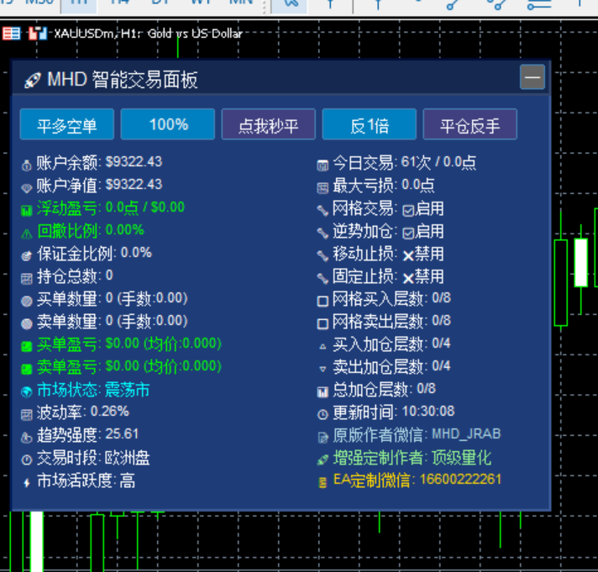Click the memo icon beside 原版作者微信
The height and width of the screenshot is (572, 598).
click(323, 438)
